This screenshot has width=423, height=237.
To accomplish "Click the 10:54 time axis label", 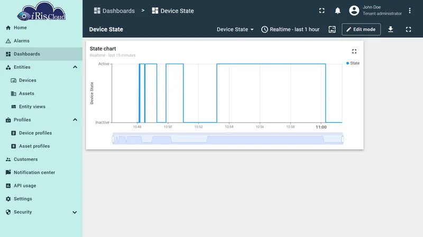I will 229,127.
